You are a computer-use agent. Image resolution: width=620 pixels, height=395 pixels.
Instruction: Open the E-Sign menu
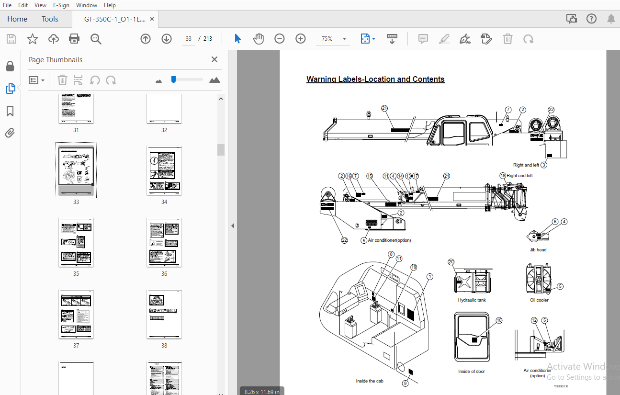(x=61, y=5)
